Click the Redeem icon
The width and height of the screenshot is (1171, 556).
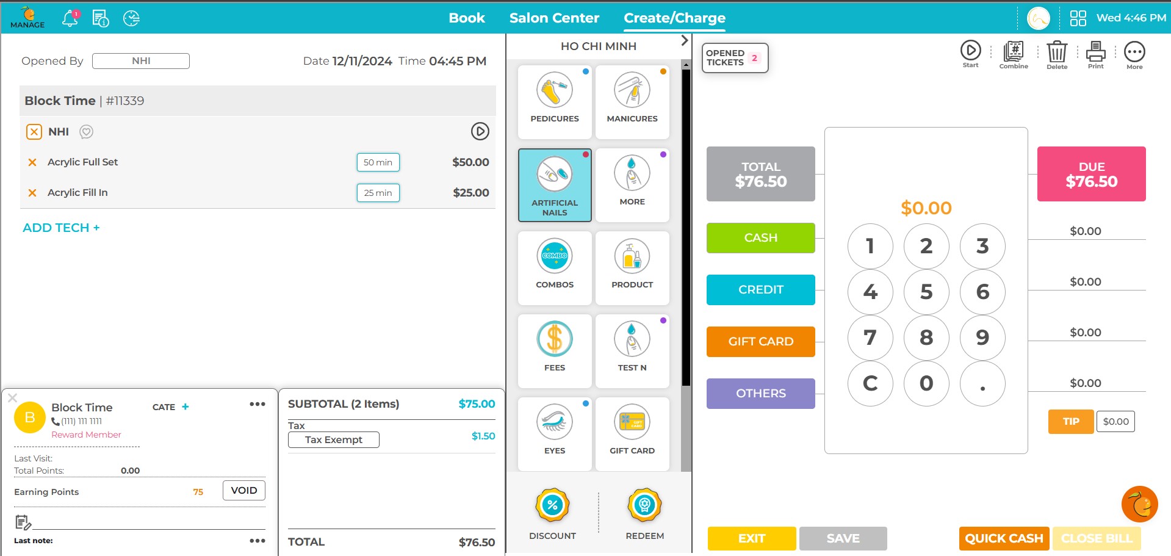click(644, 505)
